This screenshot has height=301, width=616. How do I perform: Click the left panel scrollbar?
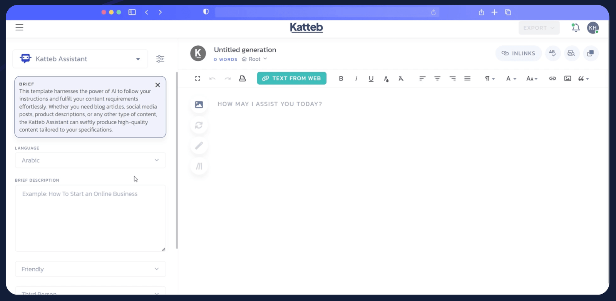[x=177, y=161]
